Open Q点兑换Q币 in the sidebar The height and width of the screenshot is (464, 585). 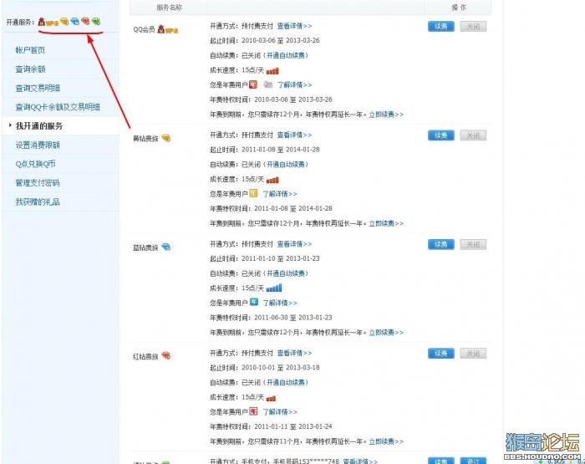[35, 164]
